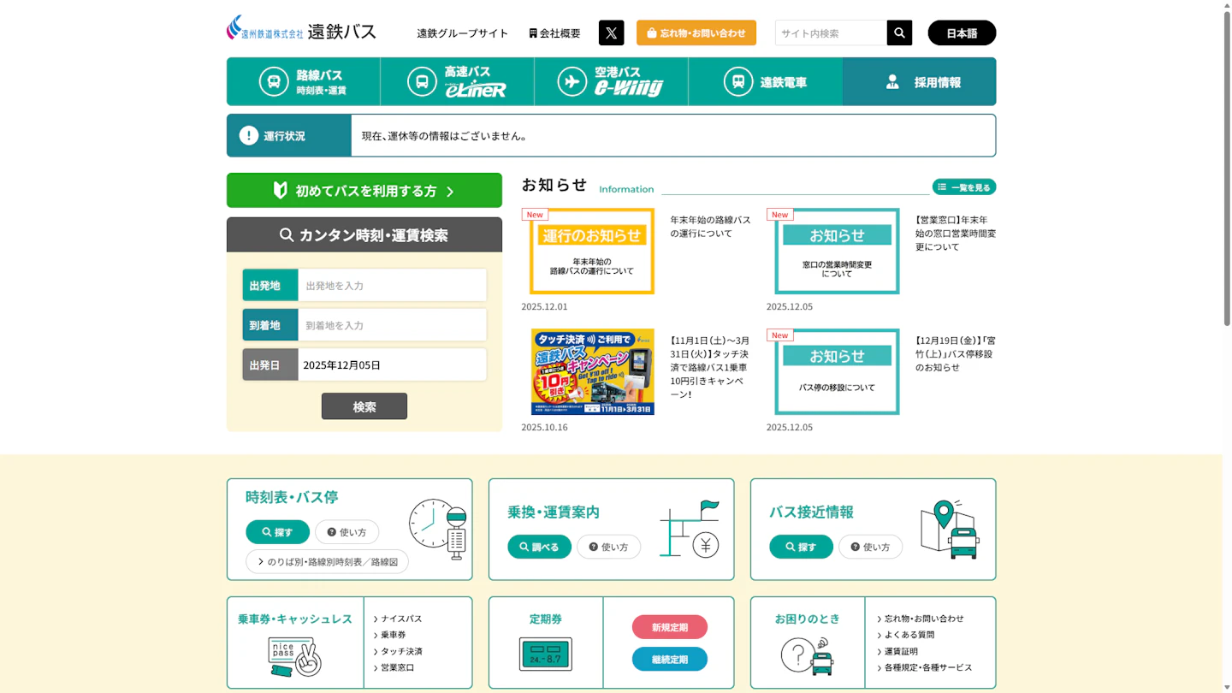Screen dimensions: 1232x693
Task: Select the 採用情報 navigation tab
Action: coord(919,82)
